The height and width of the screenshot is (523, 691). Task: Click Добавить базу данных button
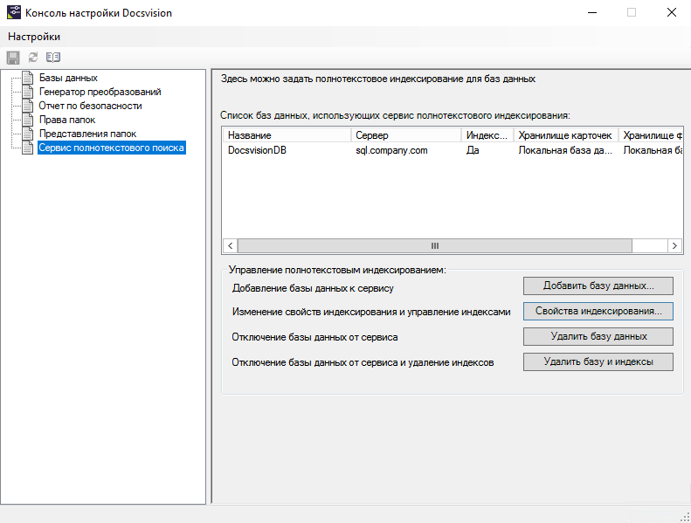[598, 286]
